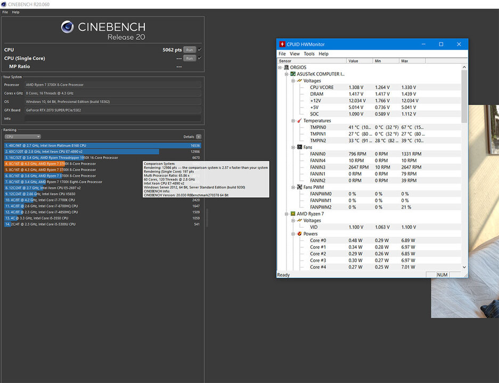
Task: Run the CPU Single Core test
Action: click(x=190, y=58)
